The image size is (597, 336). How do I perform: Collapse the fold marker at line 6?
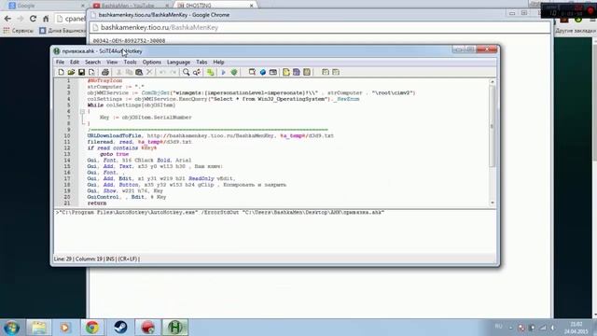coord(82,111)
